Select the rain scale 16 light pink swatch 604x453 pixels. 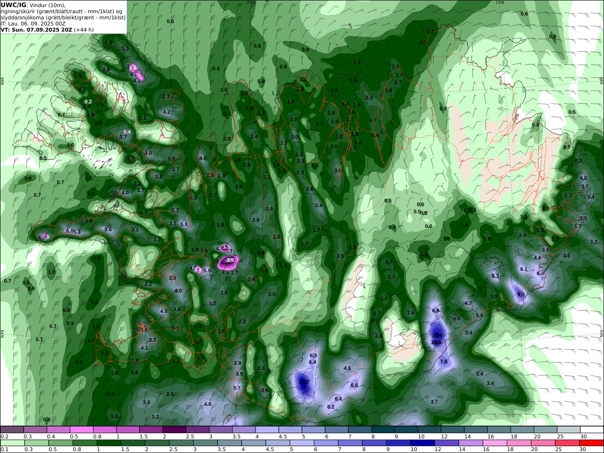click(495, 443)
